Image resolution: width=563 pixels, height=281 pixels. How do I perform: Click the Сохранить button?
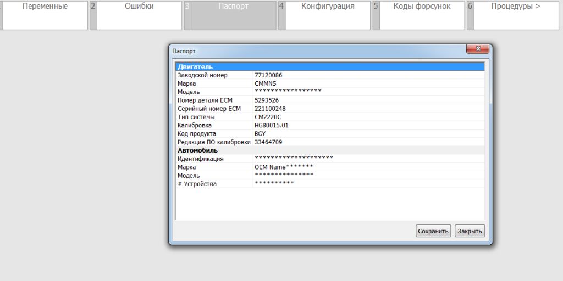point(433,231)
